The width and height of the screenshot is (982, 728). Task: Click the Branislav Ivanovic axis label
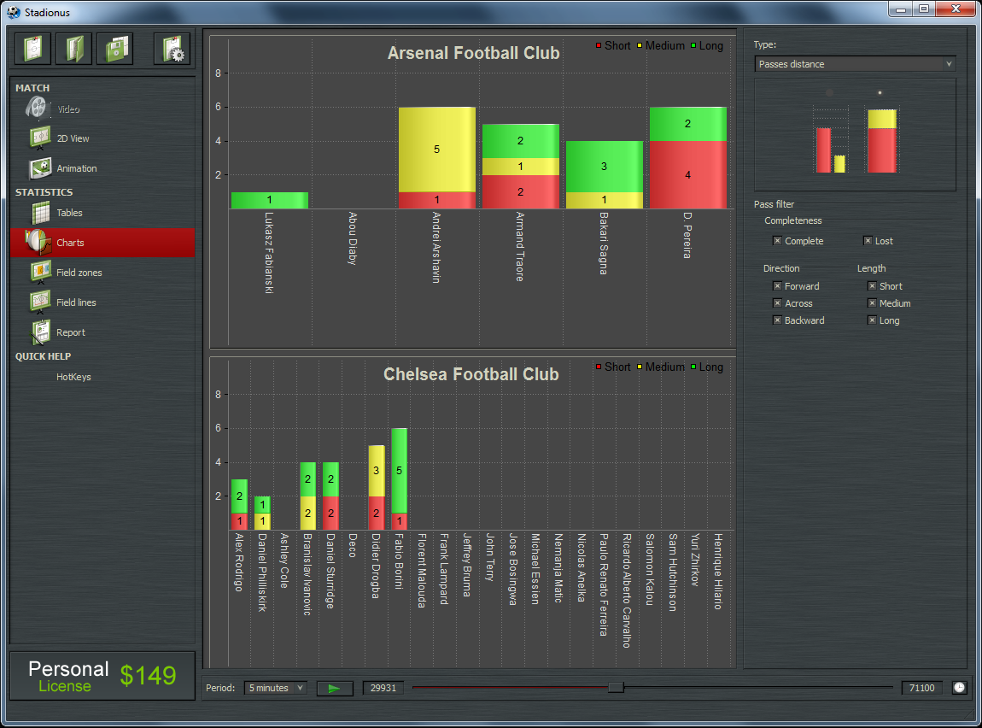tap(307, 574)
